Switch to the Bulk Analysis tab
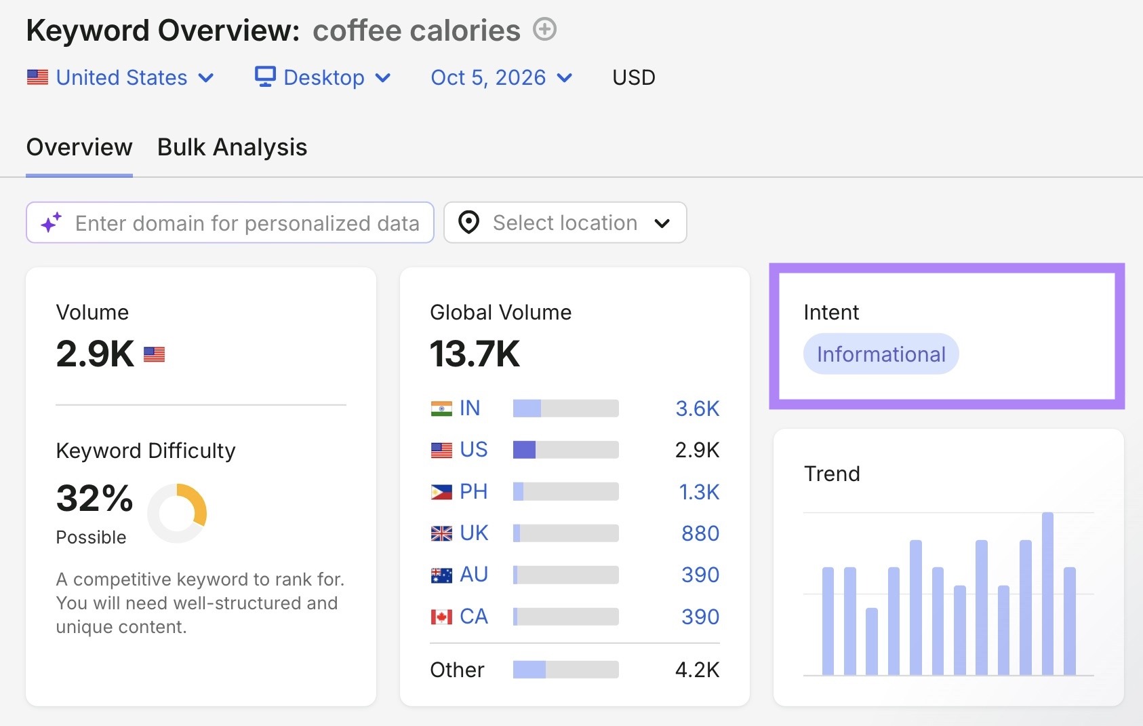The height and width of the screenshot is (726, 1143). [232, 147]
